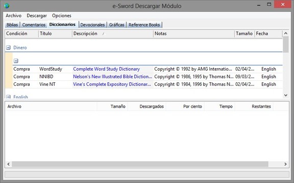Maximize the e-Sword Descargar Módulo window
Image resolution: width=294 pixels, height=183 pixels.
(269, 5)
